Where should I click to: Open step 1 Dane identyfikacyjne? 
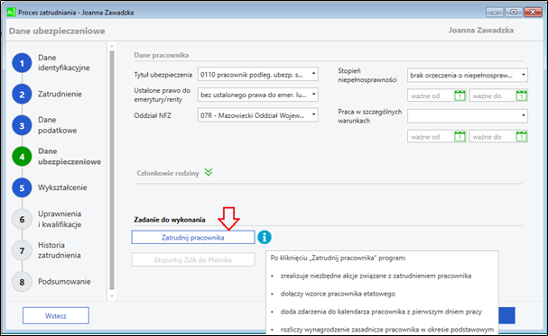(x=22, y=63)
